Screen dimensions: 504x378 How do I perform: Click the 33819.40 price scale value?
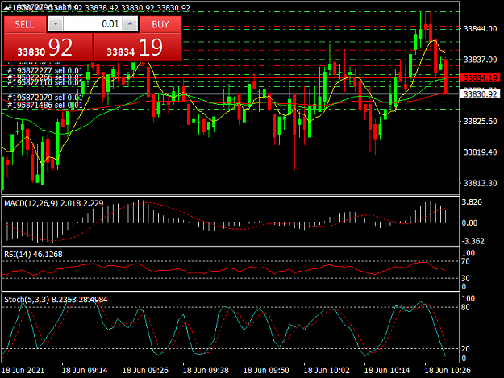click(x=480, y=152)
